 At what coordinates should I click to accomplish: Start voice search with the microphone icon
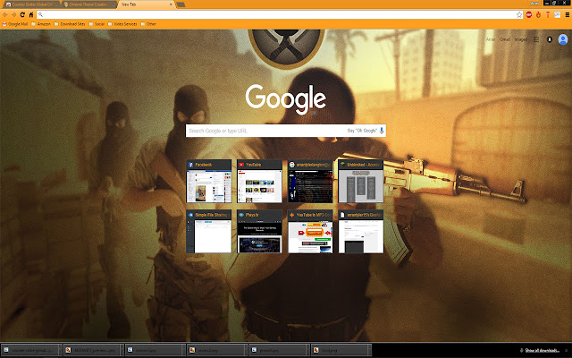pyautogui.click(x=382, y=131)
